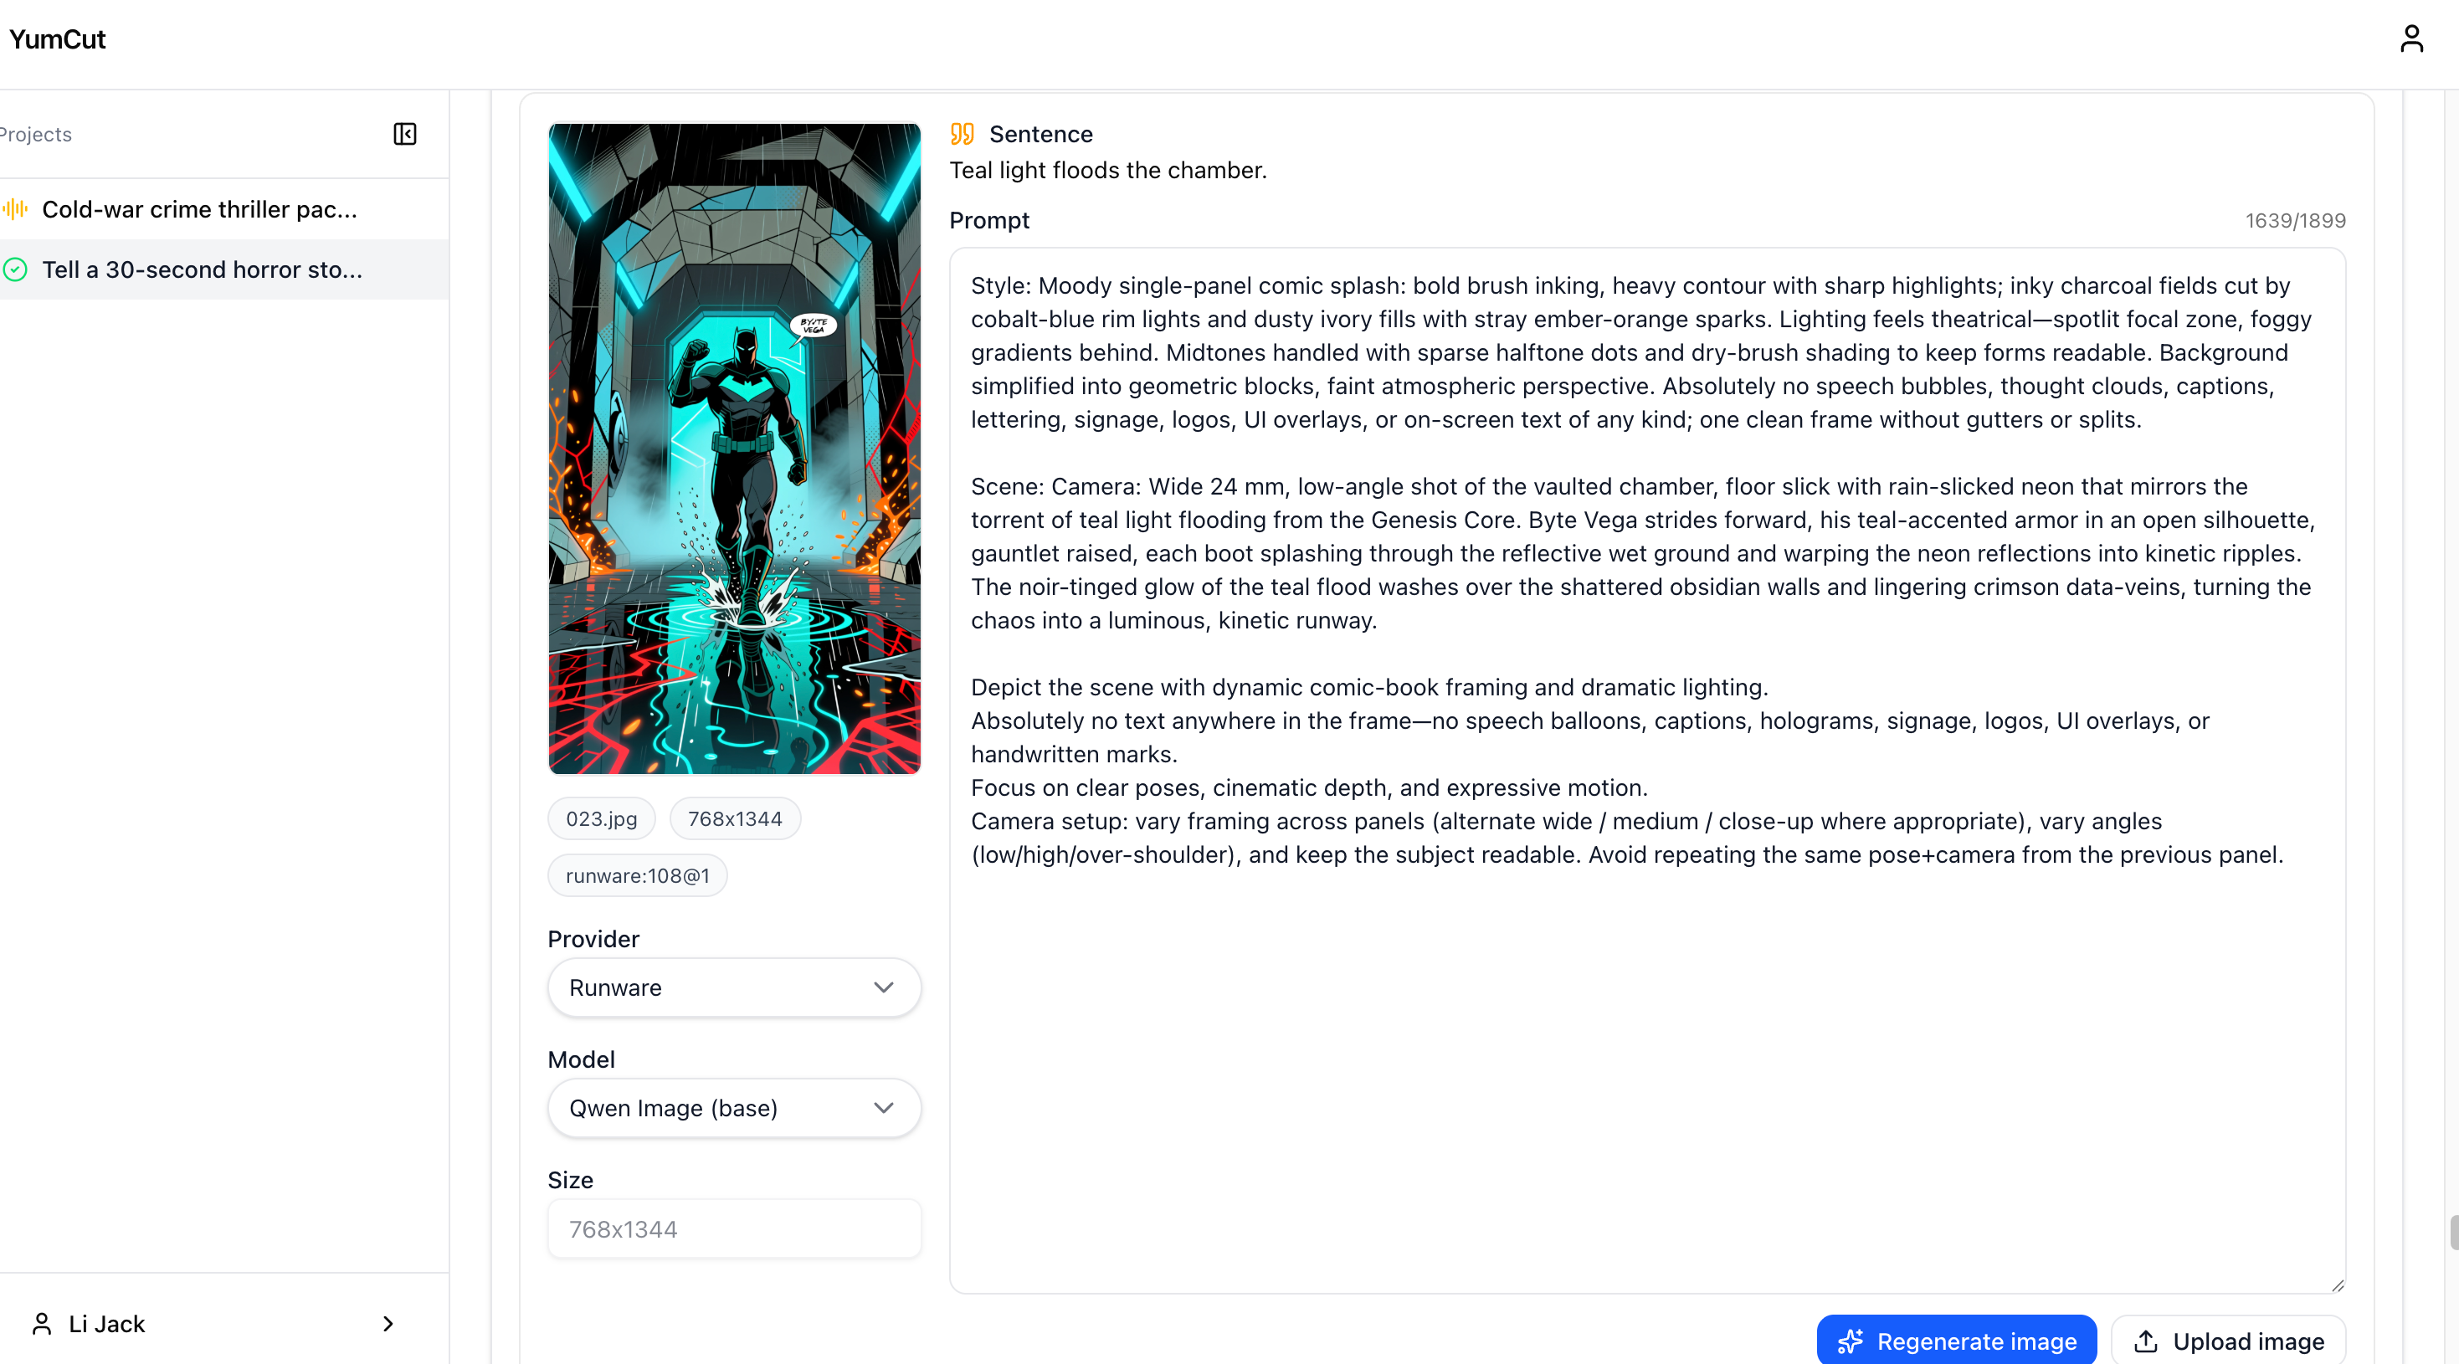
Task: Open the Provider dropdown showing Runware
Action: (734, 987)
